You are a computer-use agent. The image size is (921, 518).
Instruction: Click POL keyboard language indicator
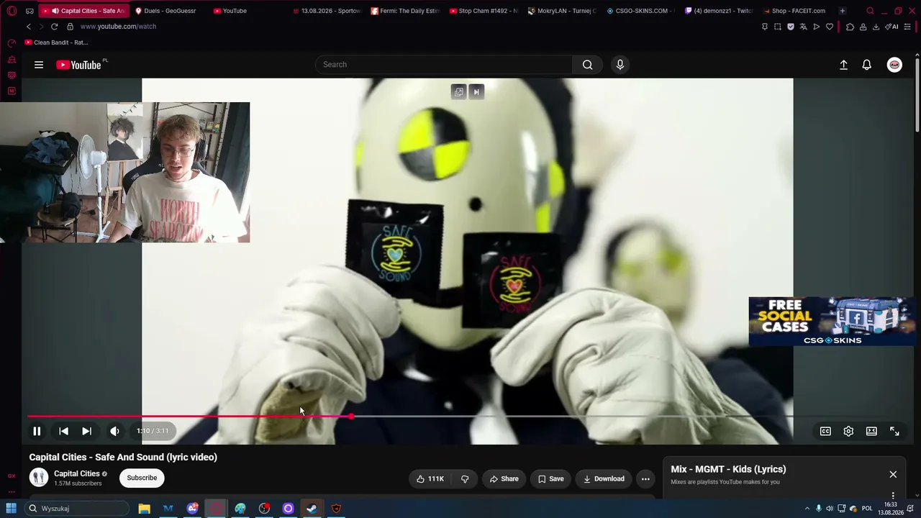867,509
